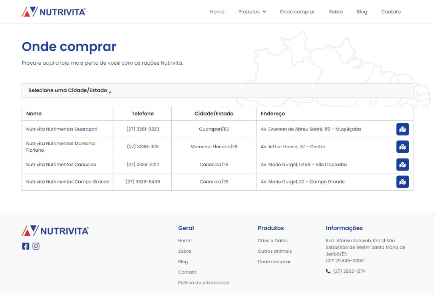The image size is (435, 297).
Task: Open map for Nutrivita Nutrimentos Guarapari
Action: coord(402,129)
